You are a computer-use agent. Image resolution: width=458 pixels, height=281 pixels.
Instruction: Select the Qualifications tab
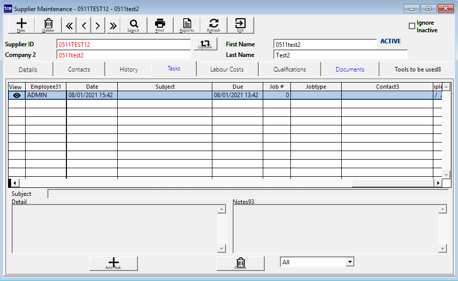coord(289,69)
